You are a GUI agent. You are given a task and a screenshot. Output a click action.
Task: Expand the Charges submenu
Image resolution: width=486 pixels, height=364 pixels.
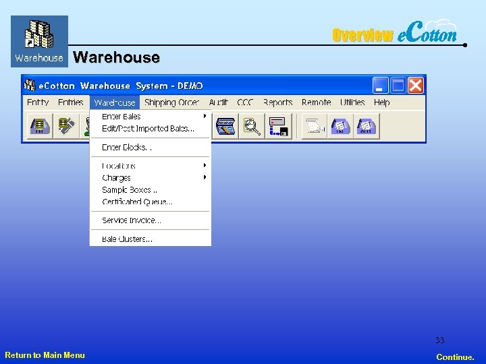151,178
